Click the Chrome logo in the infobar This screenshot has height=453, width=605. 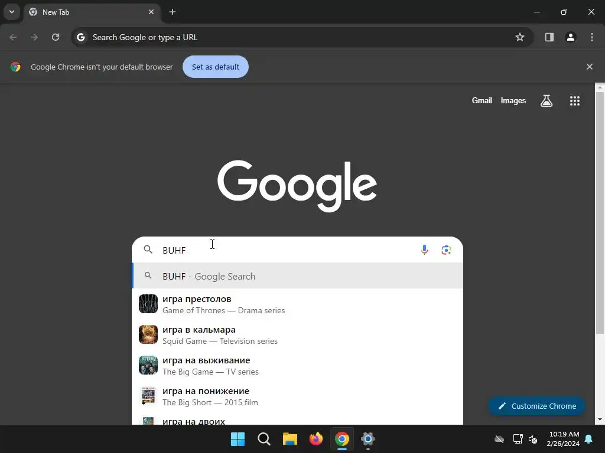[x=15, y=67]
